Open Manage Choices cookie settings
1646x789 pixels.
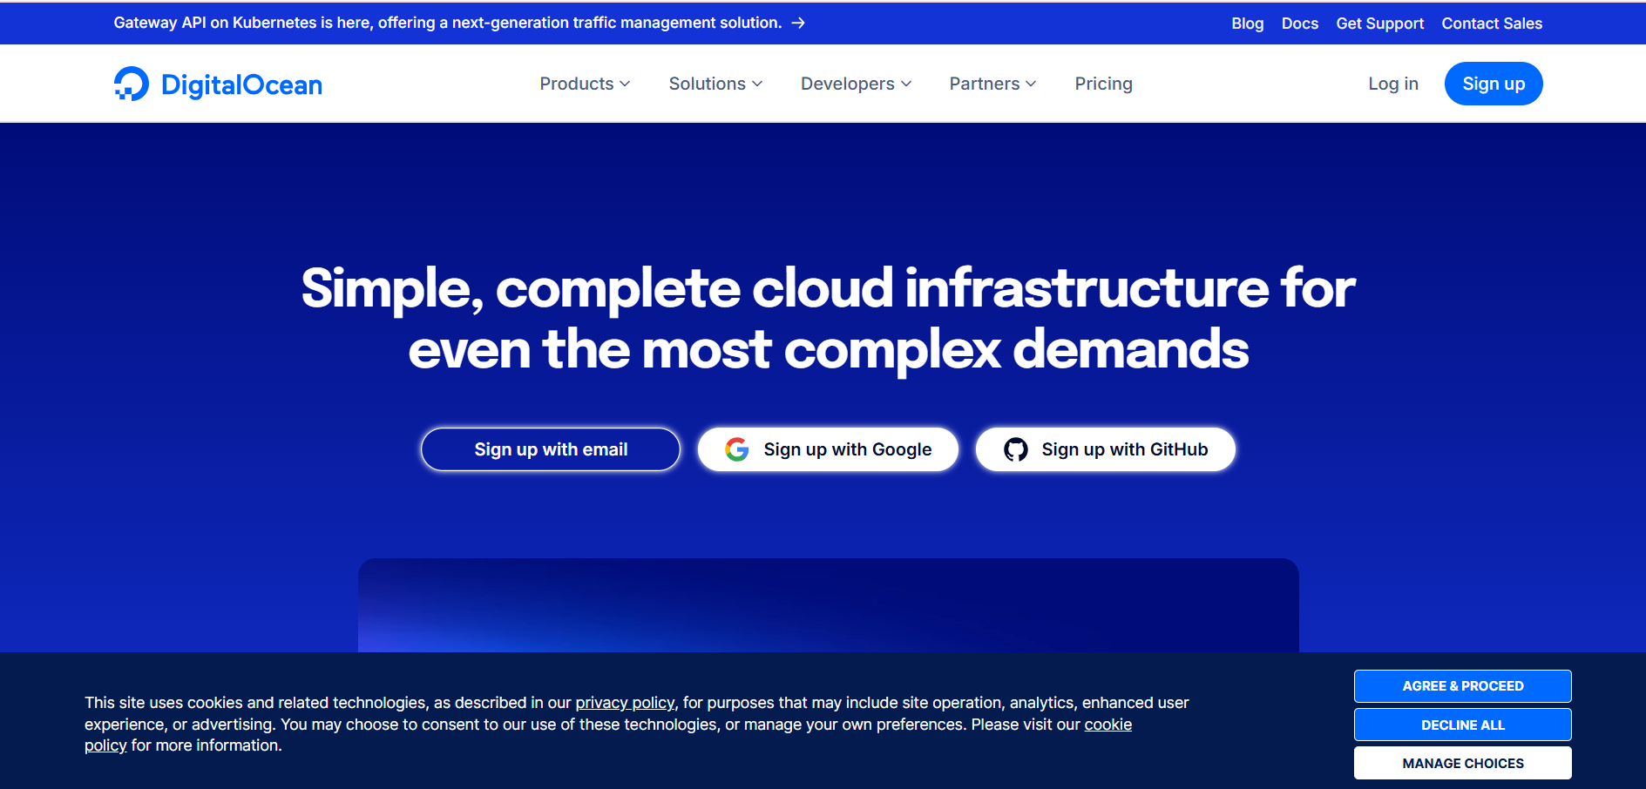1462,763
